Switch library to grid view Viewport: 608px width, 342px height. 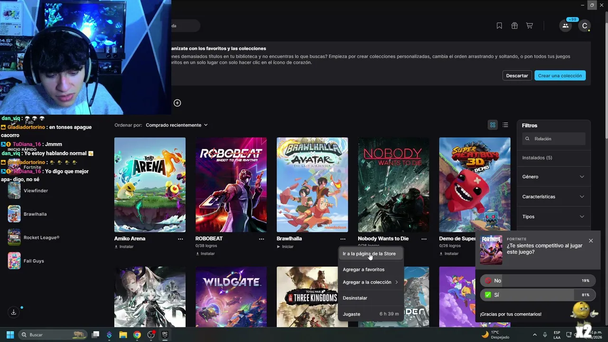pos(493,125)
